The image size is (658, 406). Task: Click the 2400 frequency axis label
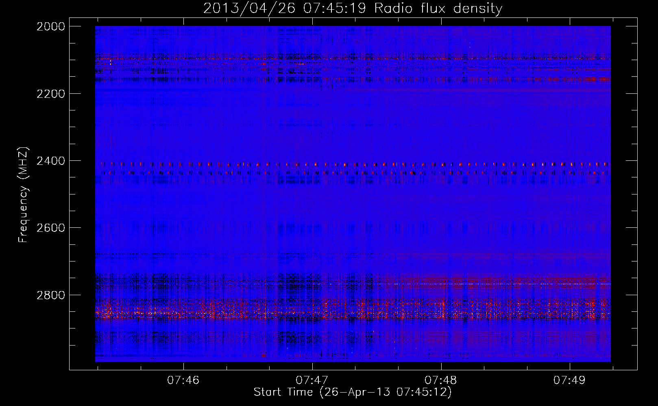coord(50,161)
